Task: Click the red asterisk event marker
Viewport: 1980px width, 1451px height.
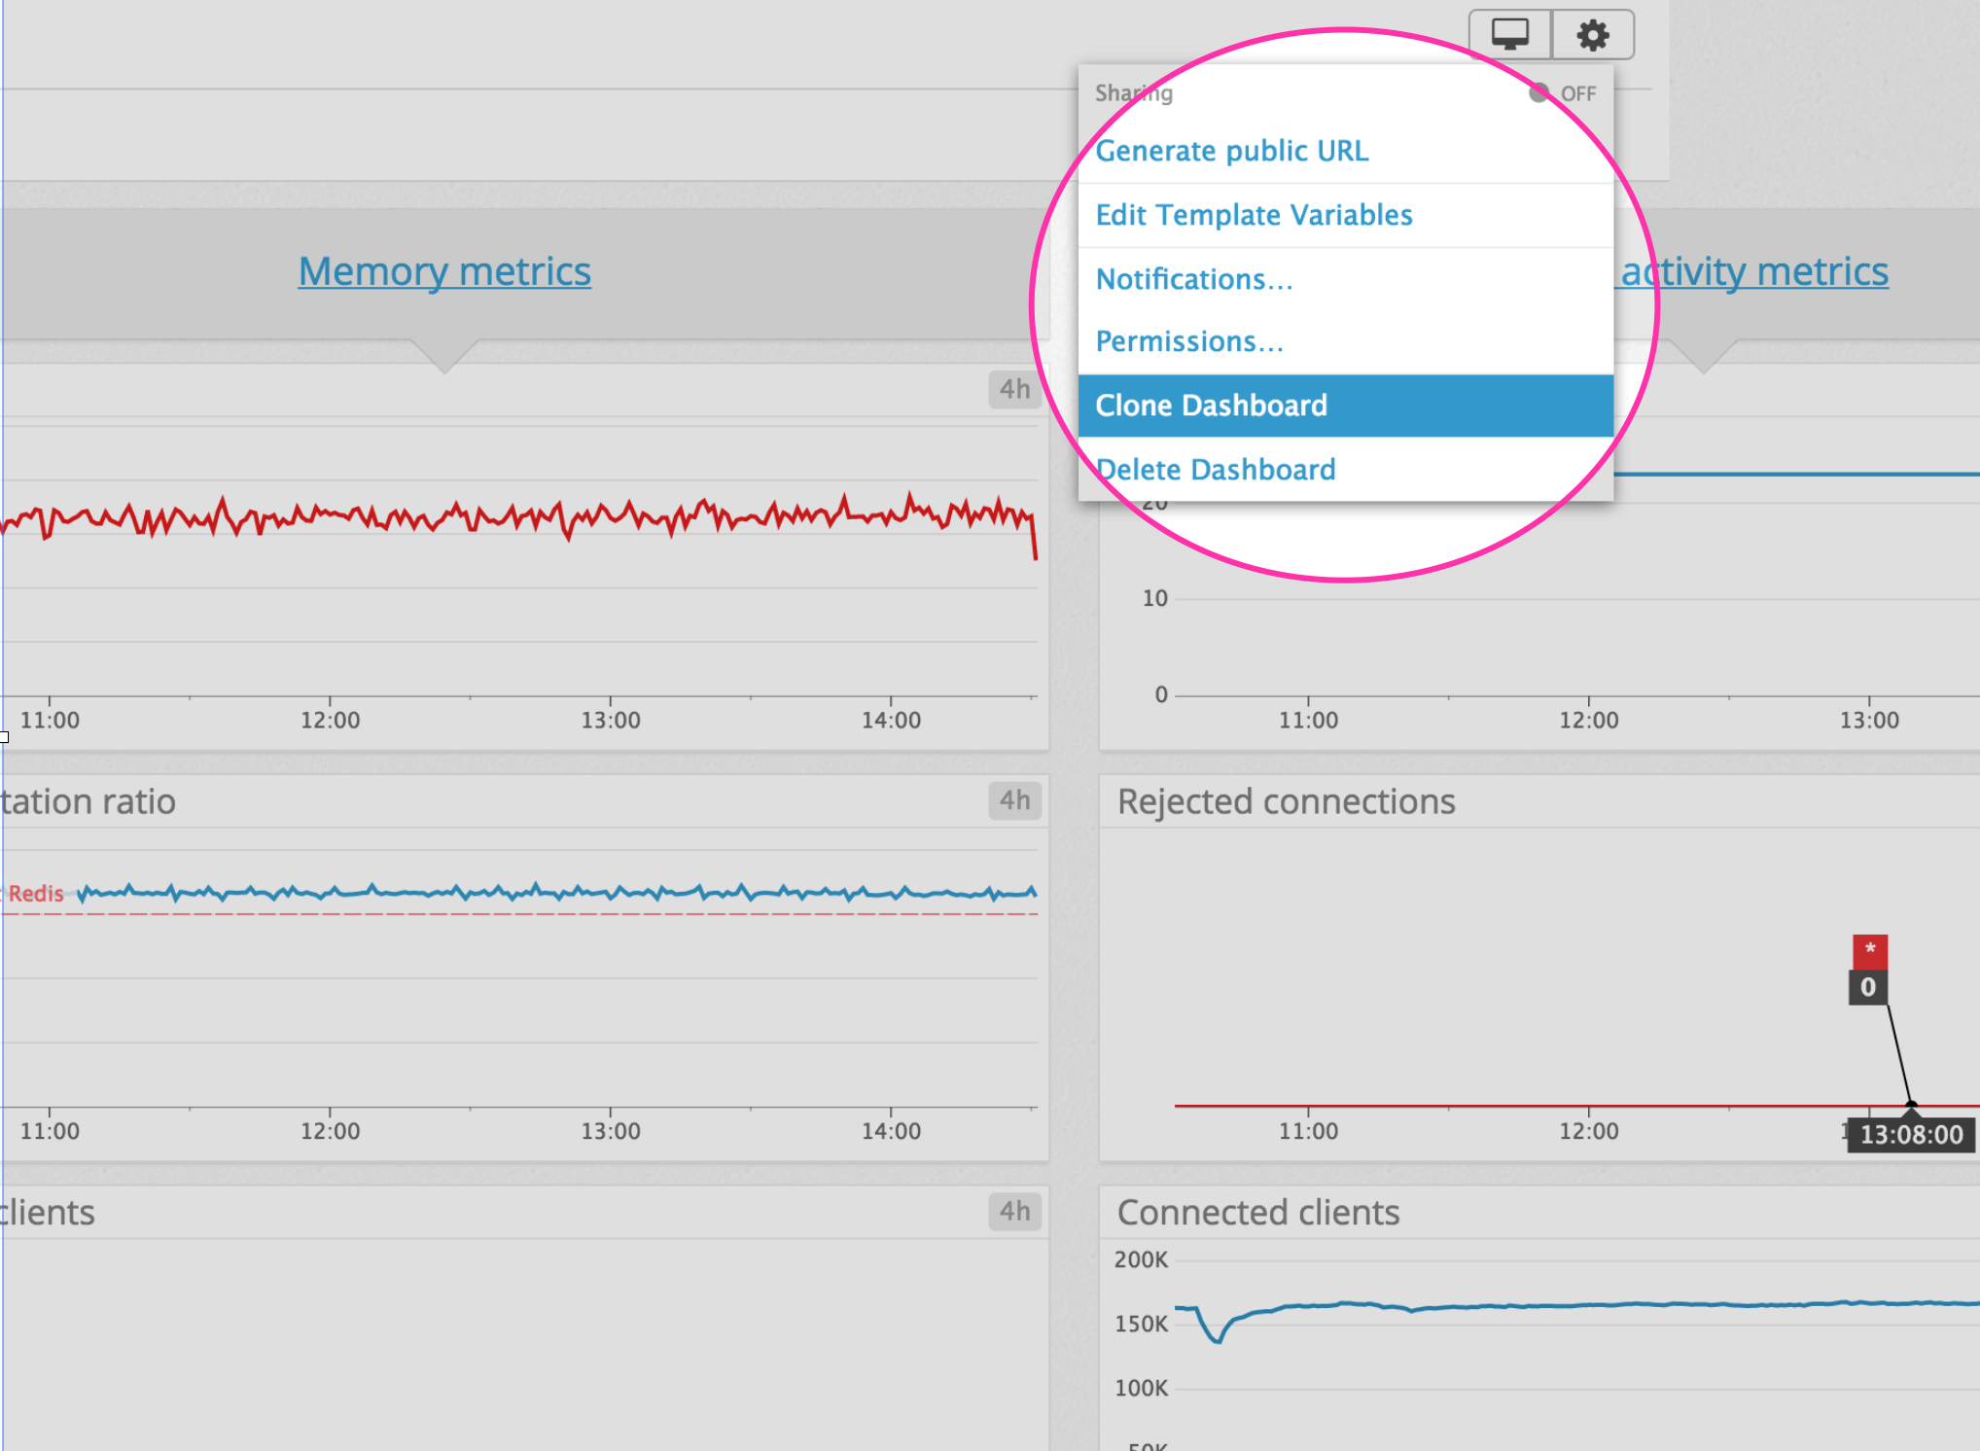Action: [x=1868, y=950]
